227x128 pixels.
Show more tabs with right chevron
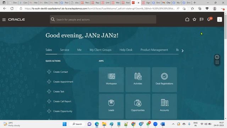coord(183,50)
